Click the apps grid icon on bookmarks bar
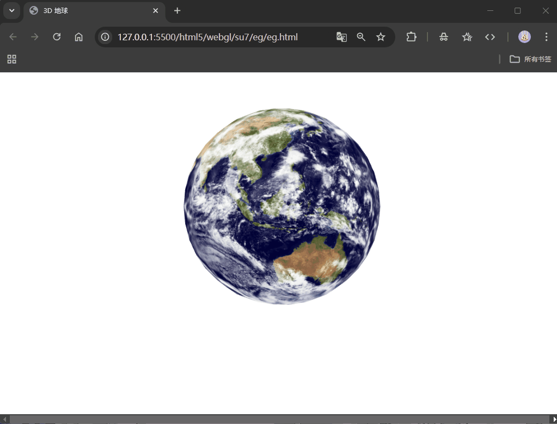 point(11,59)
